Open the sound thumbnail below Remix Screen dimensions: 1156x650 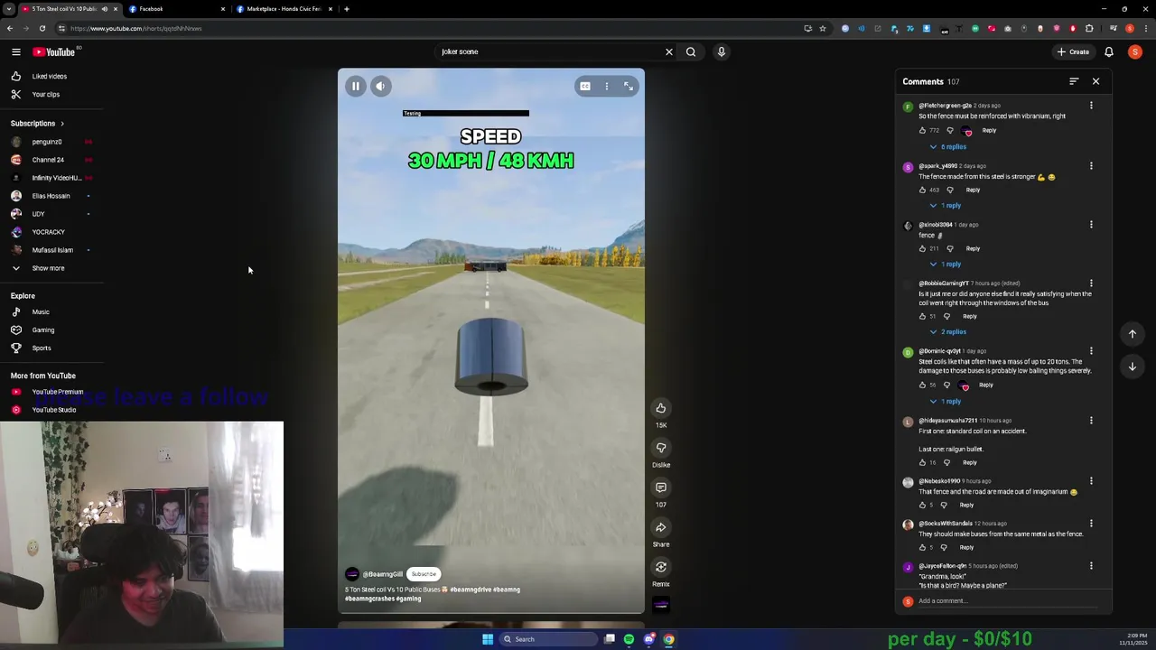(661, 605)
